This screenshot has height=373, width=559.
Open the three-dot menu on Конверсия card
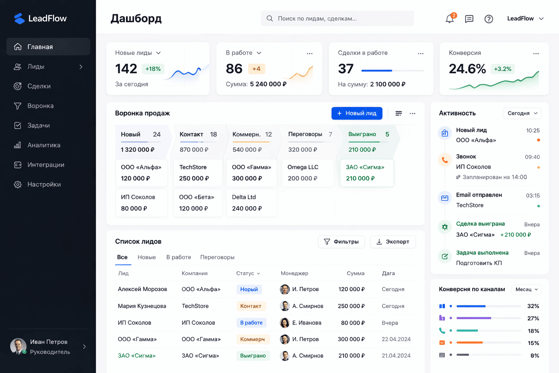pyautogui.click(x=536, y=53)
